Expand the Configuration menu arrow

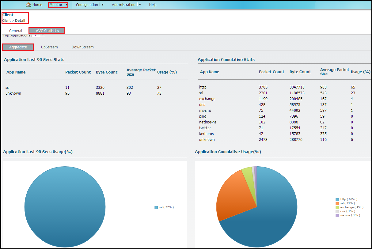(x=102, y=5)
